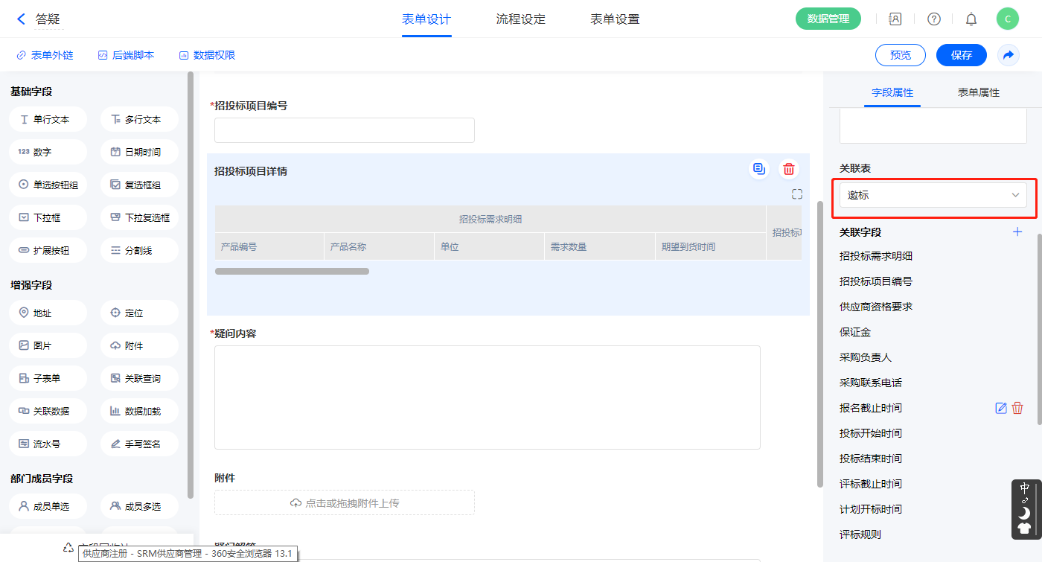This screenshot has height=562, width=1042.
Task: Add a 下拉复选框 field
Action: click(139, 217)
